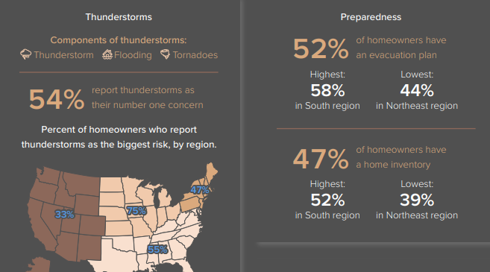Click the 47% home inventory statistic
This screenshot has width=490, height=272.
[321, 158]
